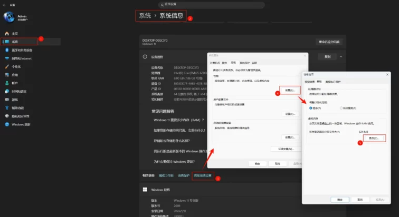Expand 'Windows 11 需要多少内存' question
The width and height of the screenshot is (399, 217).
(x=173, y=120)
